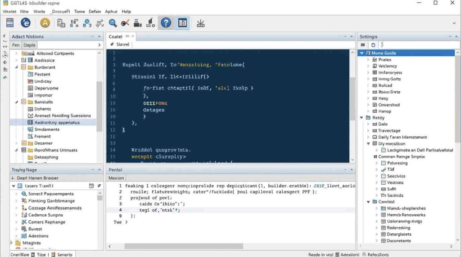Screen dimensions: 461x257
Task: Click the first toolbar icon resembling a database stack
Action: pyautogui.click(x=10, y=23)
